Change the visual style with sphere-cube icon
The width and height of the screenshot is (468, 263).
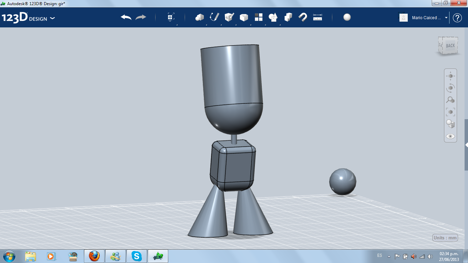click(451, 124)
